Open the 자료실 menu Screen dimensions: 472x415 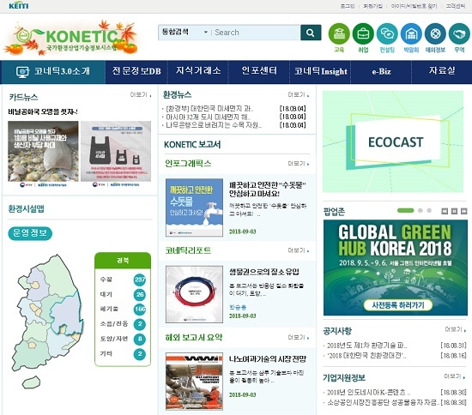coord(442,71)
